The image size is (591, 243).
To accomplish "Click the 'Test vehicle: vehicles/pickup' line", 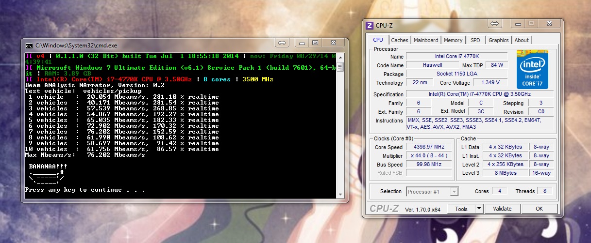I will [83, 91].
